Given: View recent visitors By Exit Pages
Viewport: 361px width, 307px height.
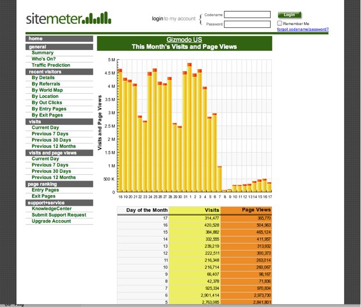Looking at the screenshot, I should tap(47, 115).
